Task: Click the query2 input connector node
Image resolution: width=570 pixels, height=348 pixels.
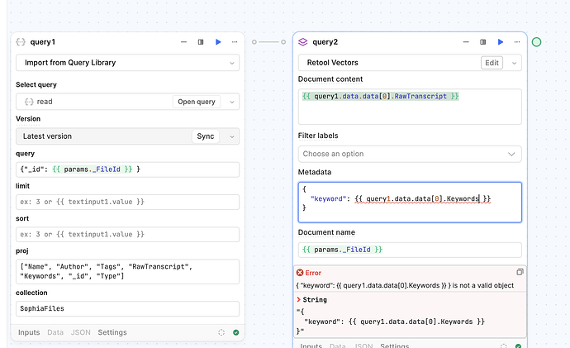Action: tap(283, 42)
